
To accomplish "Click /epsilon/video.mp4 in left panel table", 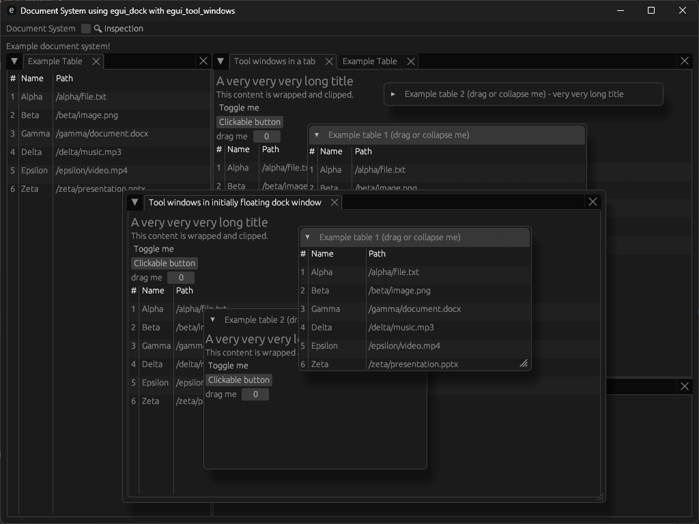I will pyautogui.click(x=92, y=171).
